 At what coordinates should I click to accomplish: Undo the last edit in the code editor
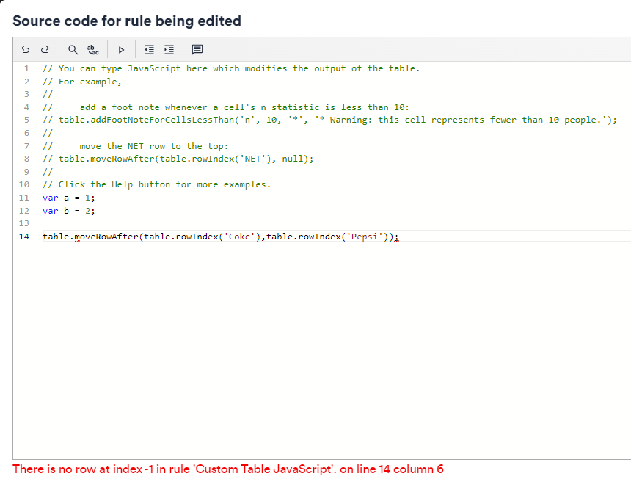[x=26, y=49]
